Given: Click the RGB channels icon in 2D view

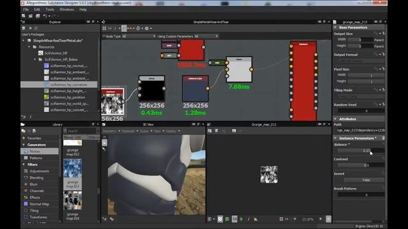Looking at the screenshot, I should (210, 219).
